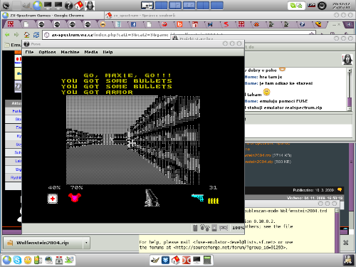The width and height of the screenshot is (356, 267).
Task: Reload the page in Chrome
Action: point(36,35)
